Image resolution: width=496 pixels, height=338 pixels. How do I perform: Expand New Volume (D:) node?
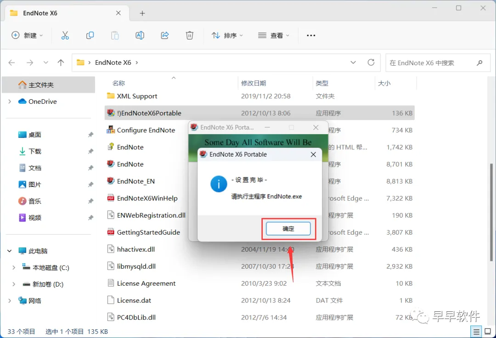pos(14,284)
